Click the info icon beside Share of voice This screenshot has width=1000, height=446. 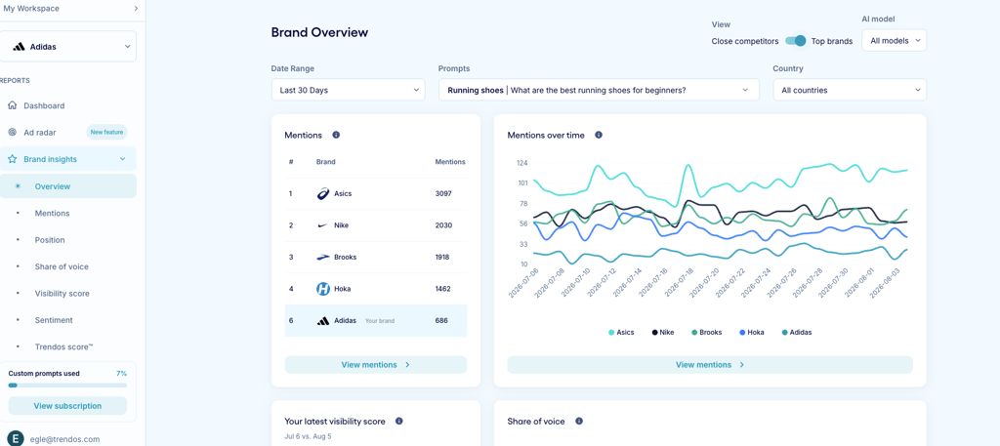(x=579, y=422)
